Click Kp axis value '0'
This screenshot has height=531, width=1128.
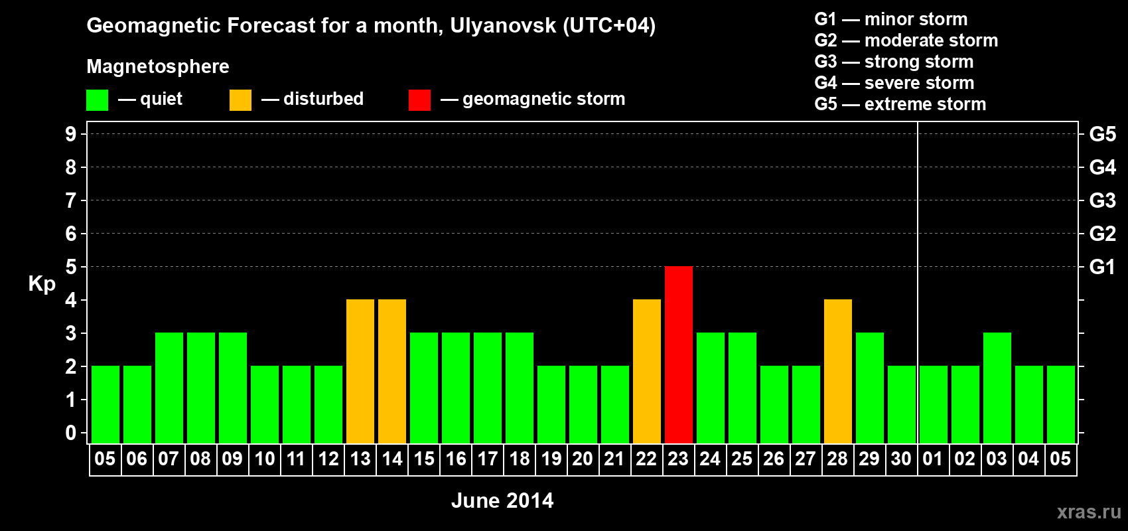point(71,433)
